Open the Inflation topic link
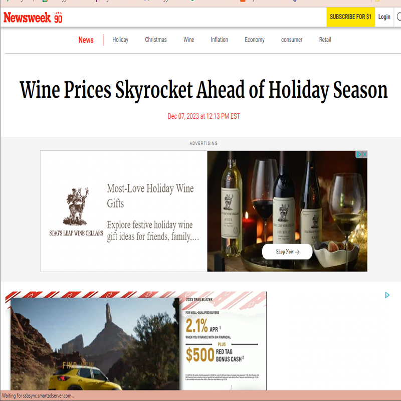The width and height of the screenshot is (401, 401). (x=219, y=40)
